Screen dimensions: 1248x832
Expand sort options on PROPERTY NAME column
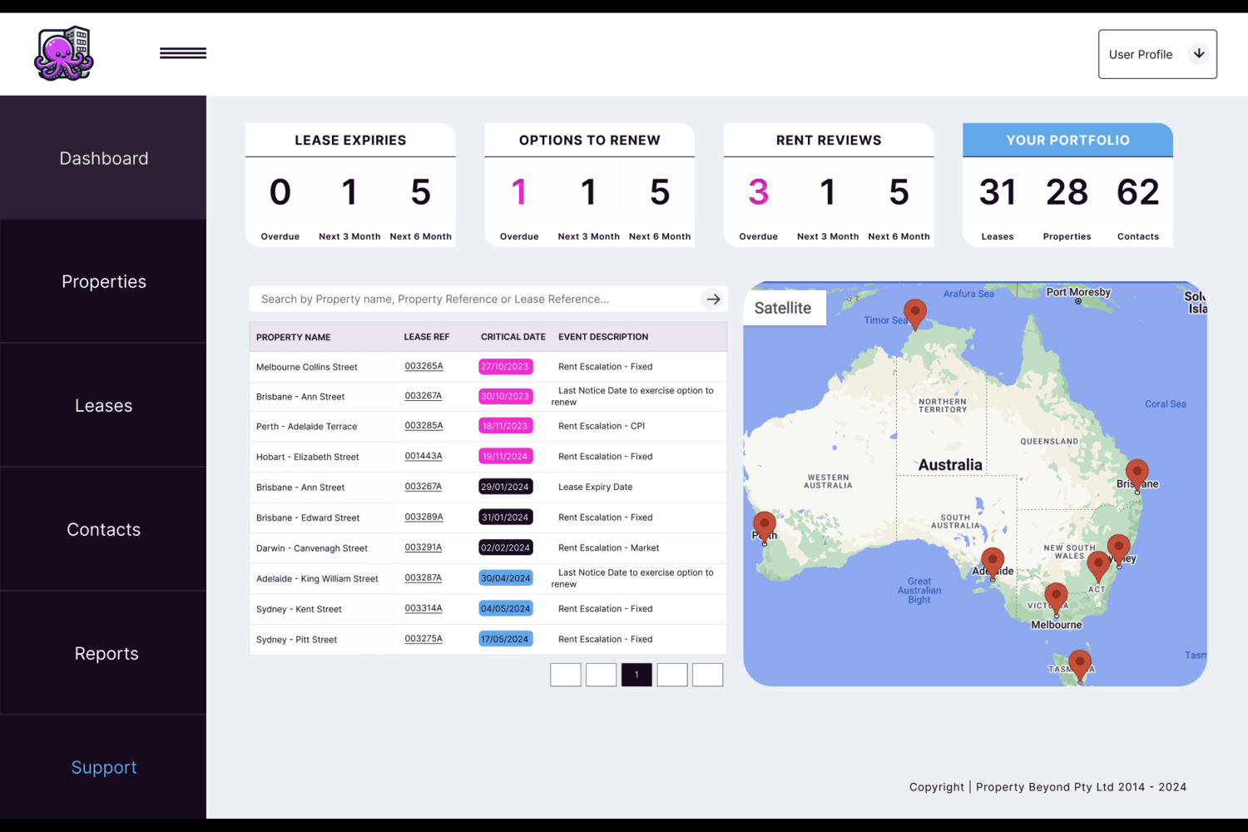pyautogui.click(x=293, y=337)
